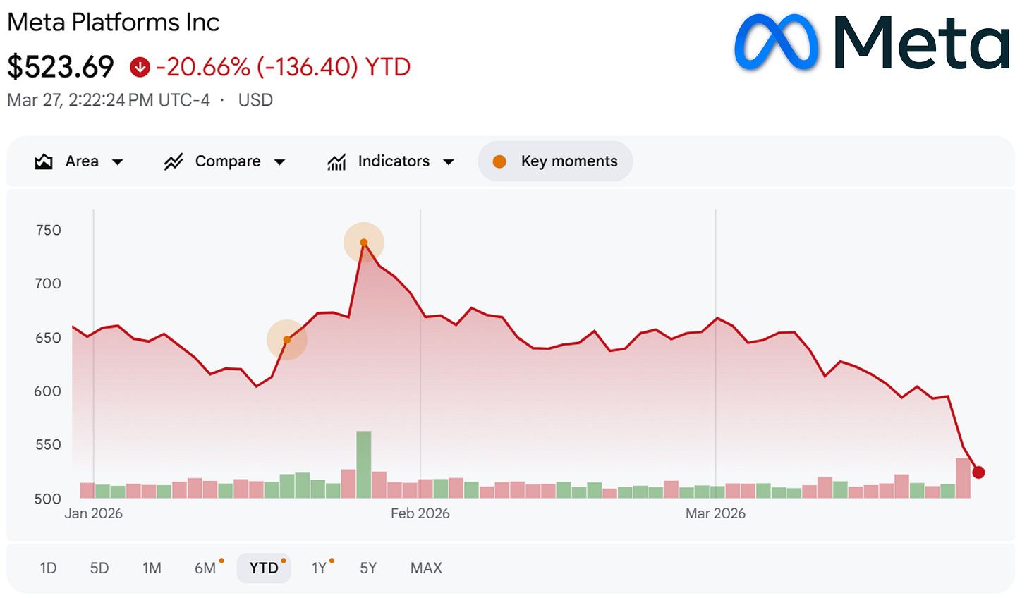The height and width of the screenshot is (598, 1027).
Task: Click the Area chart type icon
Action: coord(44,161)
